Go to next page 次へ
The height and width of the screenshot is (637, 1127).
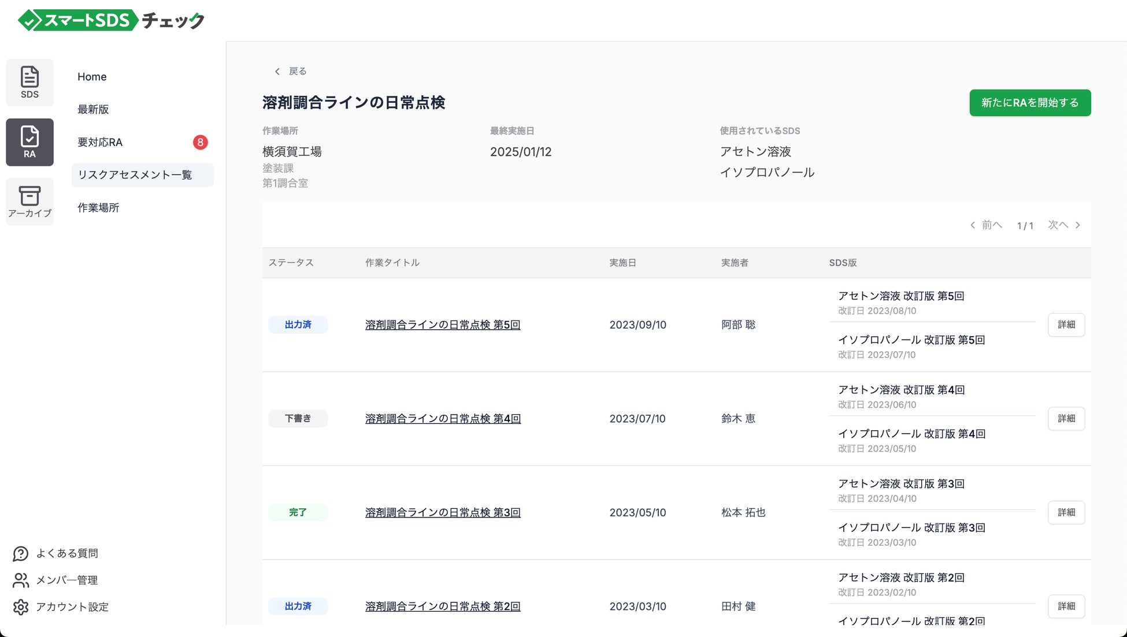[1064, 225]
